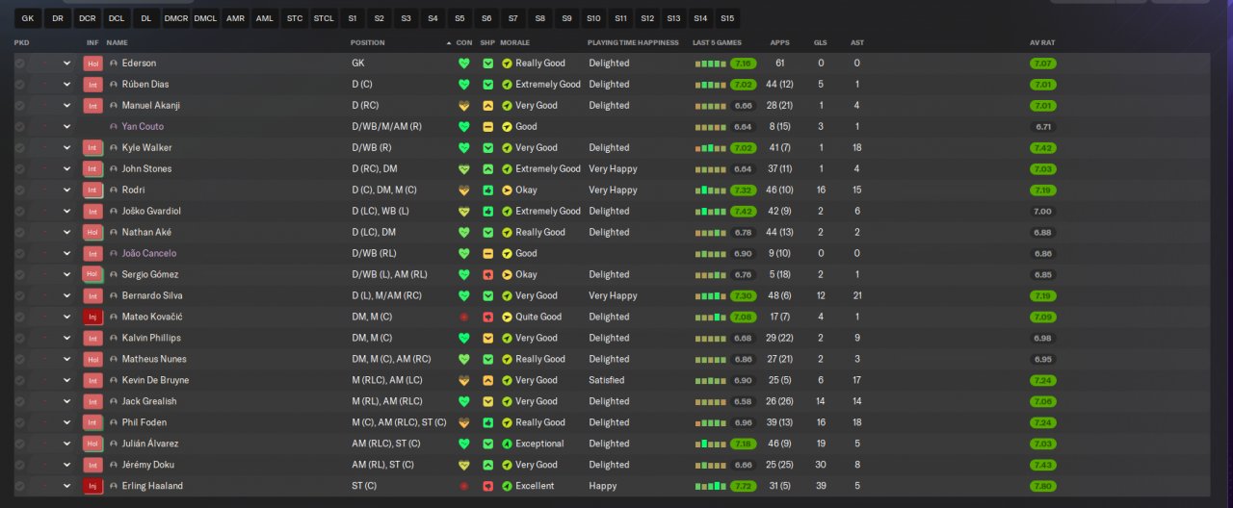Click Kevin De Bruyne's condition heart icon

463,381
